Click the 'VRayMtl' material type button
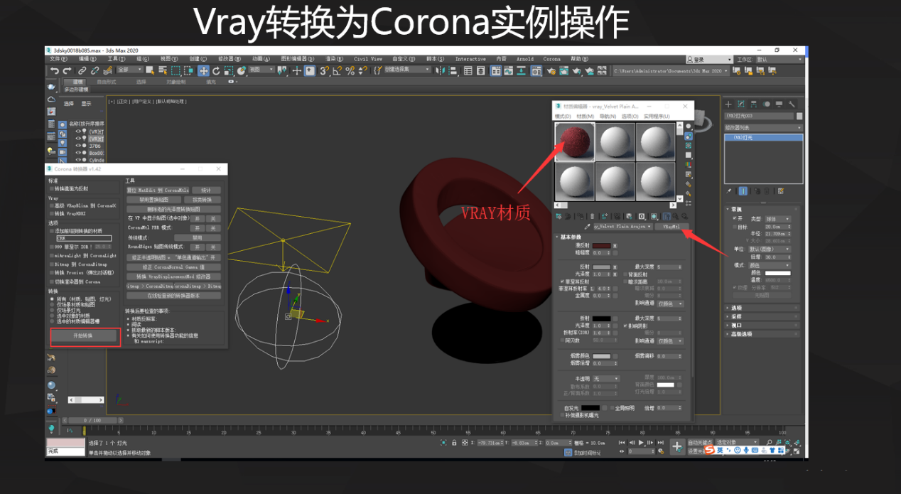The width and height of the screenshot is (901, 494). 671,227
